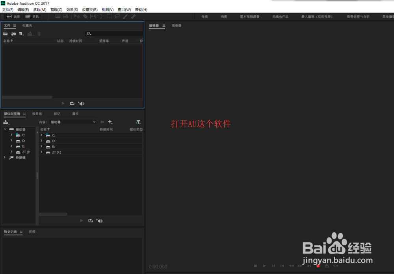Open the 帮助(H) menu
The height and width of the screenshot is (274, 394).
pos(141,9)
